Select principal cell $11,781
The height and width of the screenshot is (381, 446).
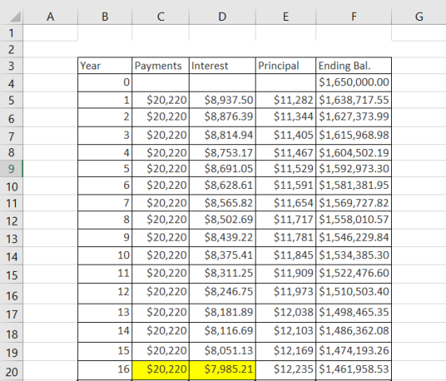click(286, 238)
